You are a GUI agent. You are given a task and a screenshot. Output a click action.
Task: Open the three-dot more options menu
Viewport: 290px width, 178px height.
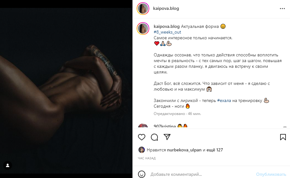tap(282, 9)
